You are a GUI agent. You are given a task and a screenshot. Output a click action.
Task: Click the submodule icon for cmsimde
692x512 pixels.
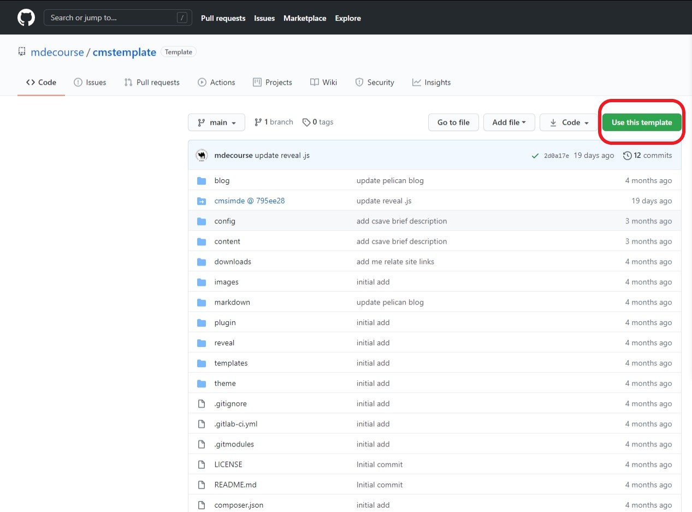click(x=202, y=201)
